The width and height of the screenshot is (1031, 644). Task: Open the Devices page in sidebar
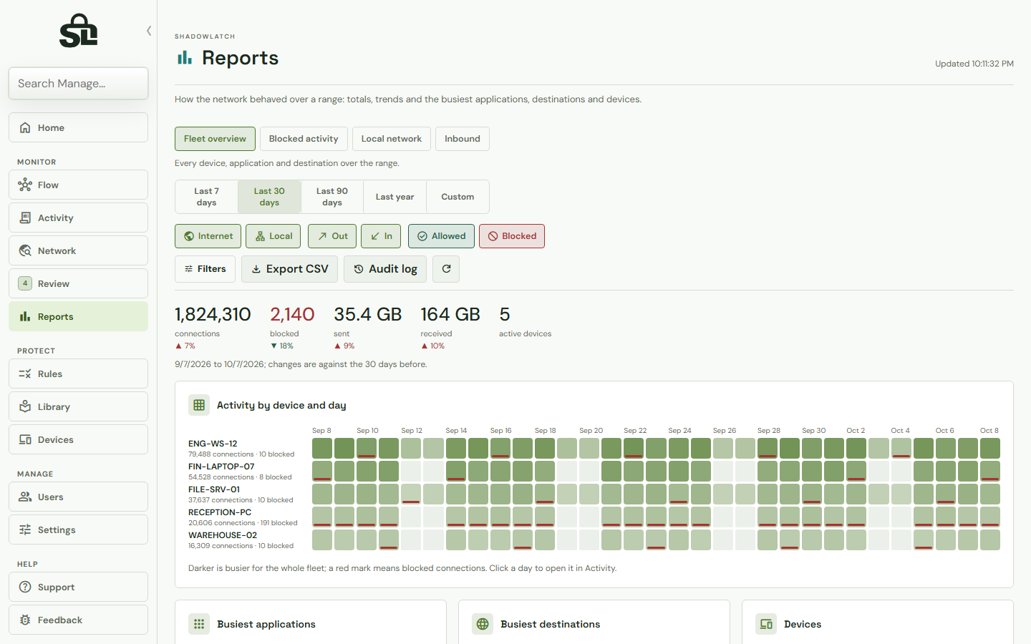[x=78, y=439]
